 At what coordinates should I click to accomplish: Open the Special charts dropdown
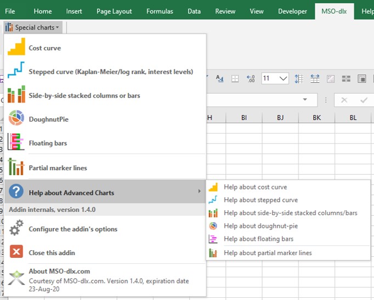point(33,27)
